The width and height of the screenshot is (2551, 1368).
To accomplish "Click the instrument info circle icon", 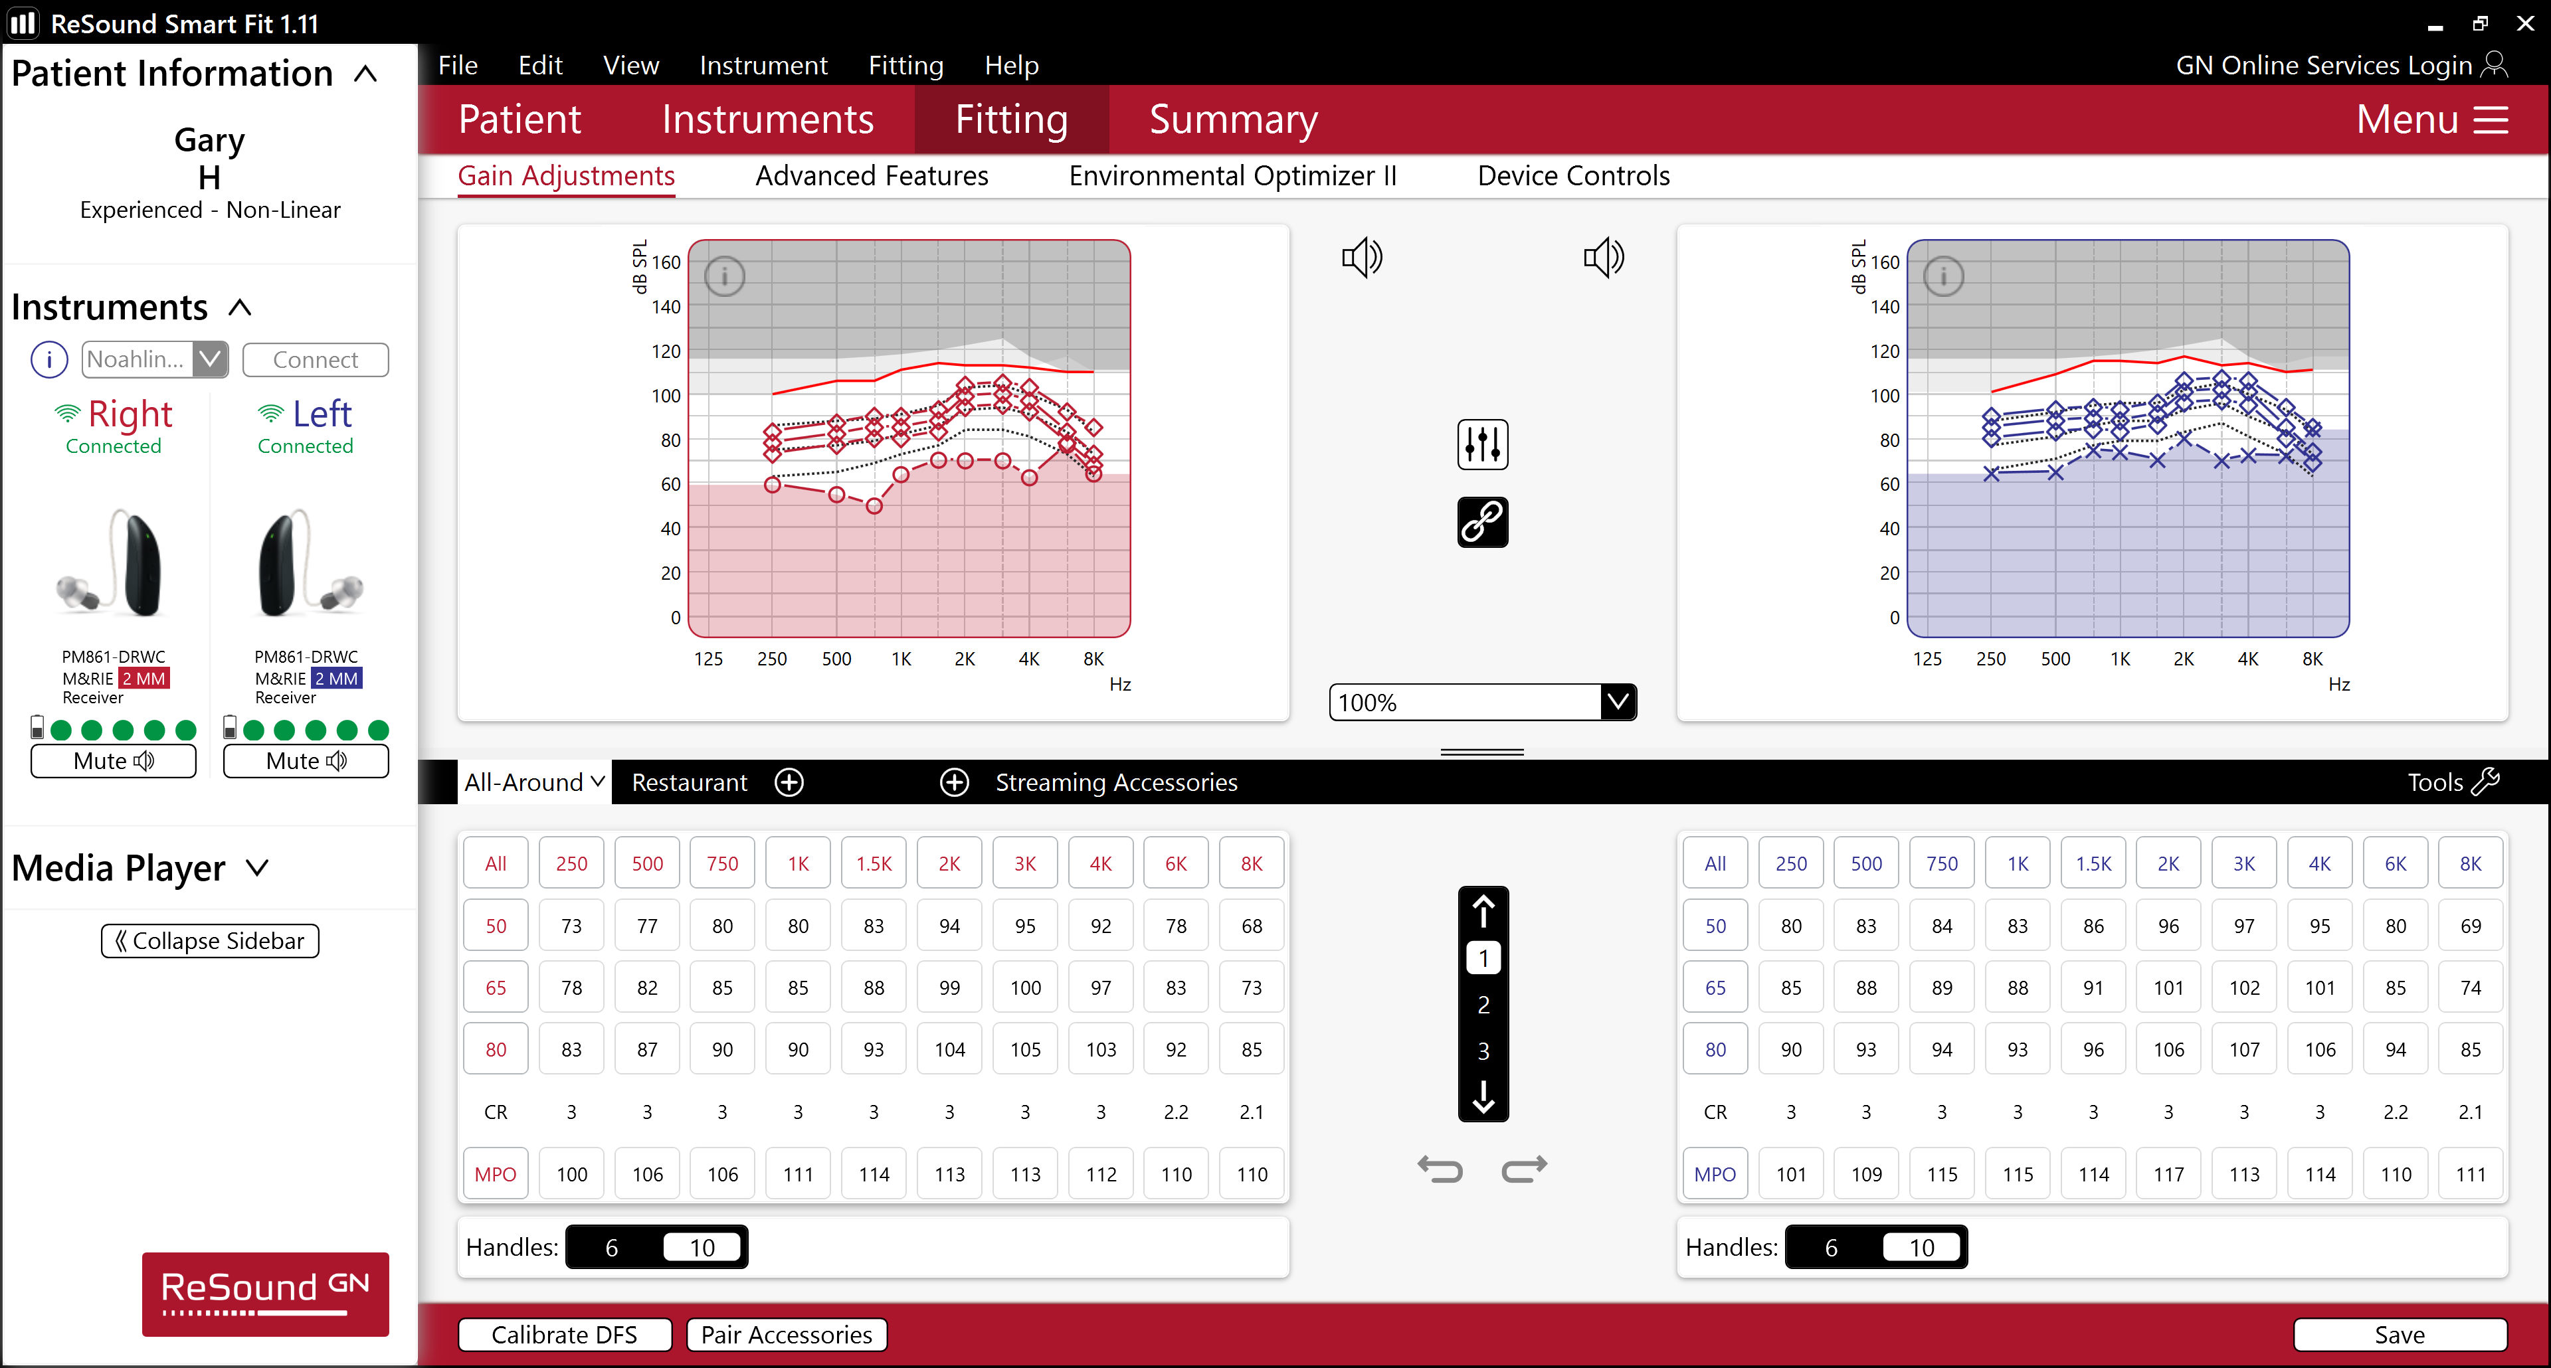I will 50,359.
